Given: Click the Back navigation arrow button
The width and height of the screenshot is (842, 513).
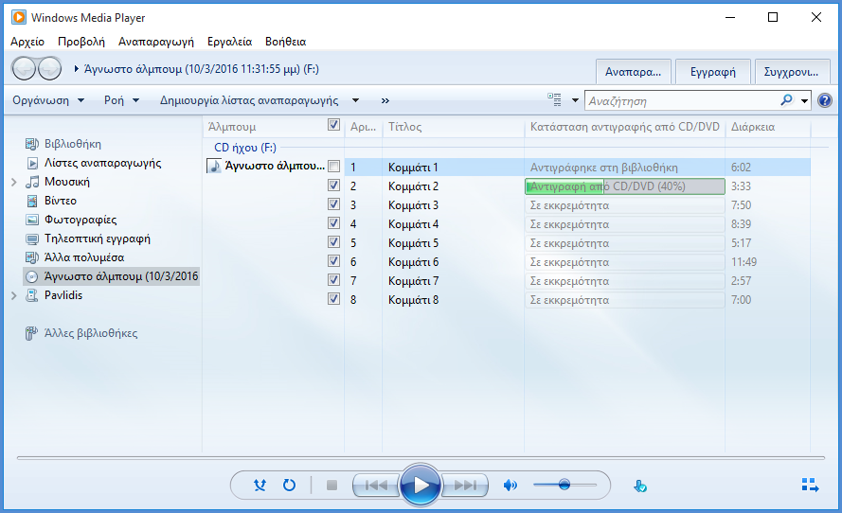Looking at the screenshot, I should point(24,69).
